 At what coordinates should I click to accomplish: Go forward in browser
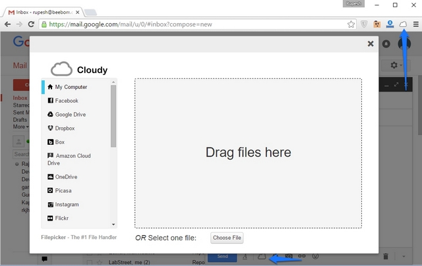point(19,24)
